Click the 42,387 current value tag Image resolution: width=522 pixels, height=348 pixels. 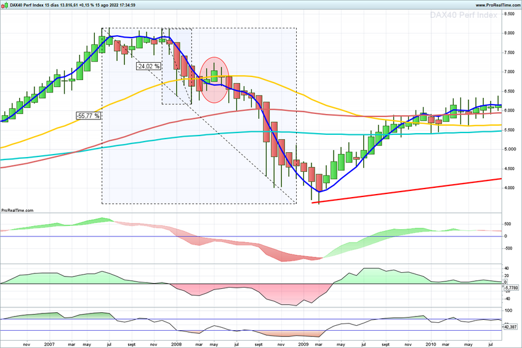click(510, 327)
